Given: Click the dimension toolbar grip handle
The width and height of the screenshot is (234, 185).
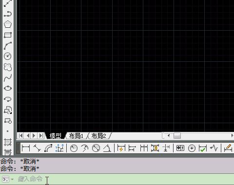Looking at the screenshot, I should pyautogui.click(x=18, y=148).
